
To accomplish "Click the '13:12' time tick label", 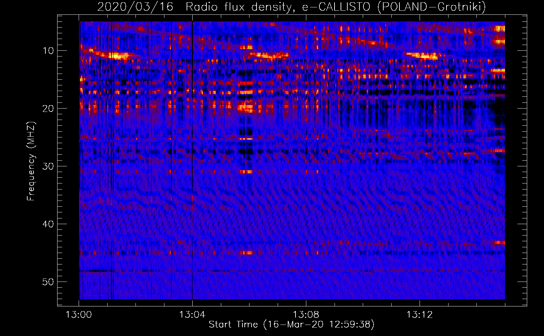I will 420,315.
